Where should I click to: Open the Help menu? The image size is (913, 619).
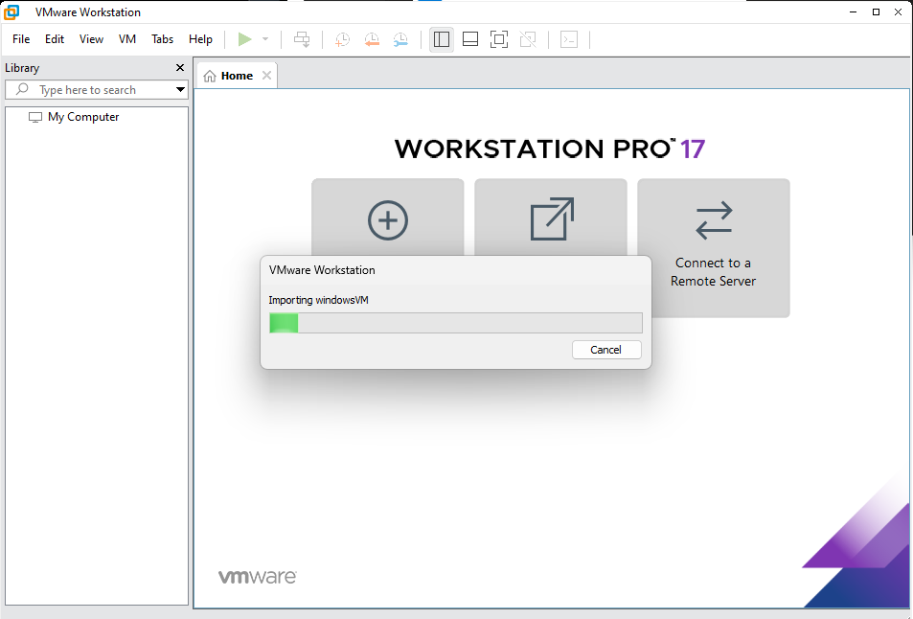(x=200, y=39)
